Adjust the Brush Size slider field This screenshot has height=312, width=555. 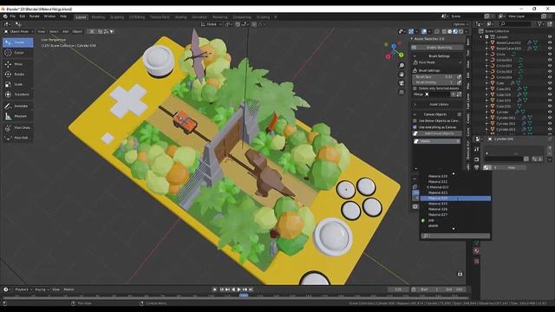pos(434,77)
